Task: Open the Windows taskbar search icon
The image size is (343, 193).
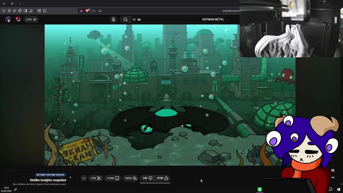Action: pyautogui.click(x=330, y=189)
